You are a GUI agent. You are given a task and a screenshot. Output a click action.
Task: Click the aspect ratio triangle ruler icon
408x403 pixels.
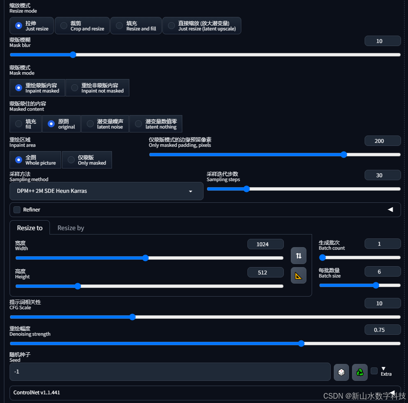pyautogui.click(x=299, y=275)
